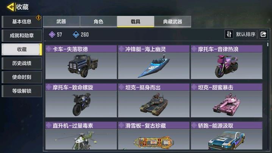Image resolution: width=272 pixels, height=153 pixels.
Task: Click the yellow back arrow icon
Action: pos(10,7)
